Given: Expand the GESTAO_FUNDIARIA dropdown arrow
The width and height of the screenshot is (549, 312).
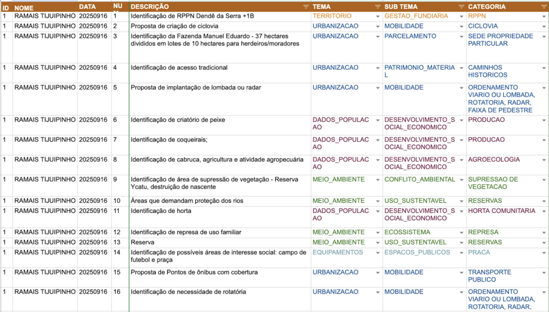Looking at the screenshot, I should [x=461, y=17].
